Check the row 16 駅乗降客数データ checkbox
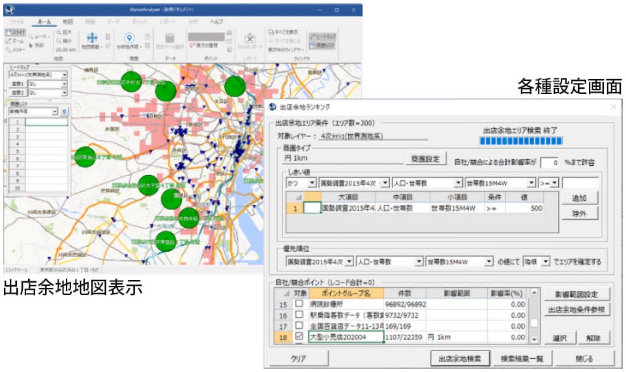 (x=299, y=315)
